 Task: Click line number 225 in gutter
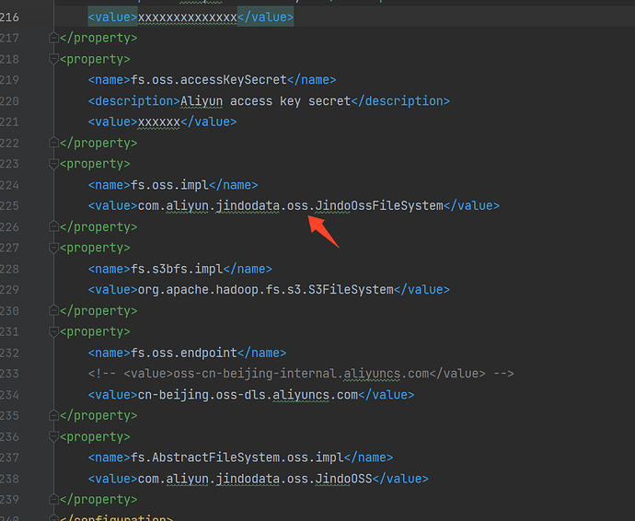[9, 206]
